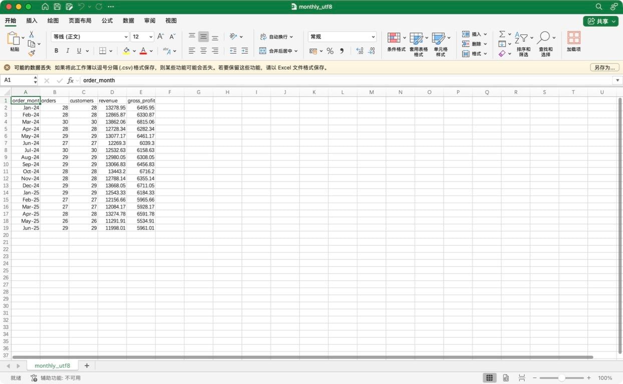Click Format cells (格式) button

(474, 53)
